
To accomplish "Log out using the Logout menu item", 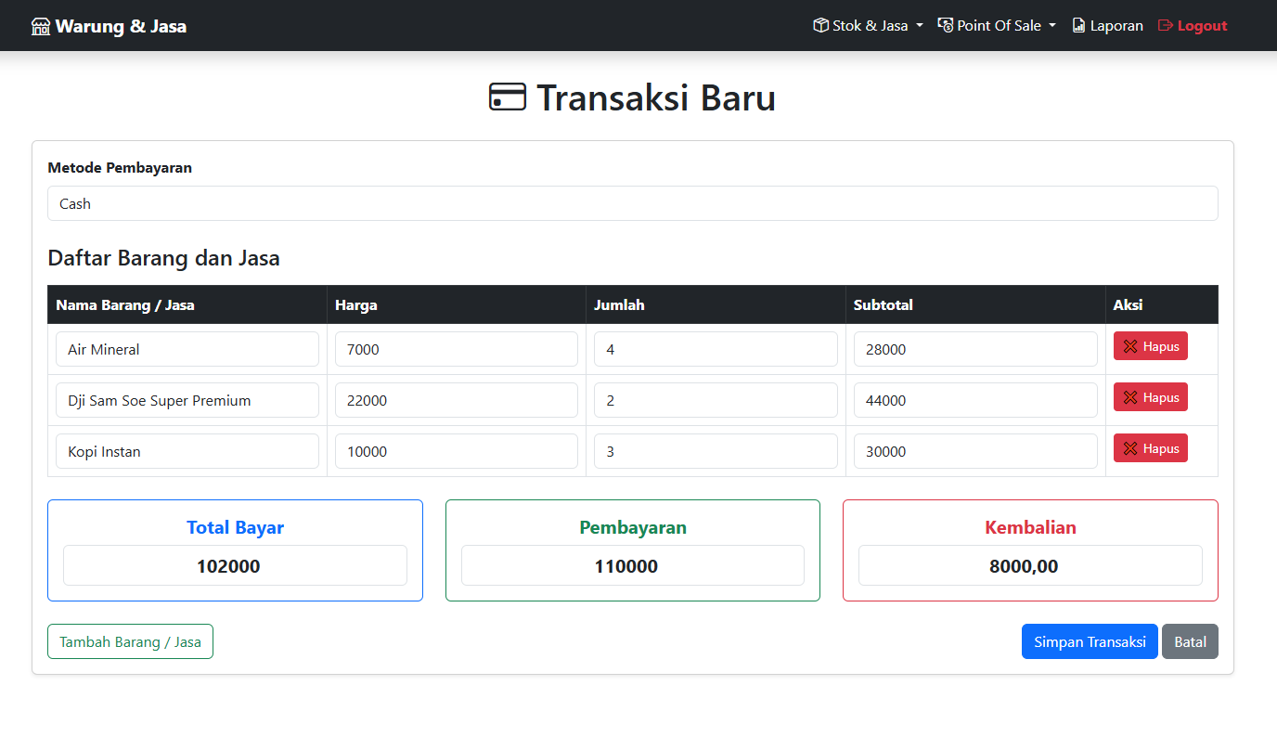I will [1202, 26].
